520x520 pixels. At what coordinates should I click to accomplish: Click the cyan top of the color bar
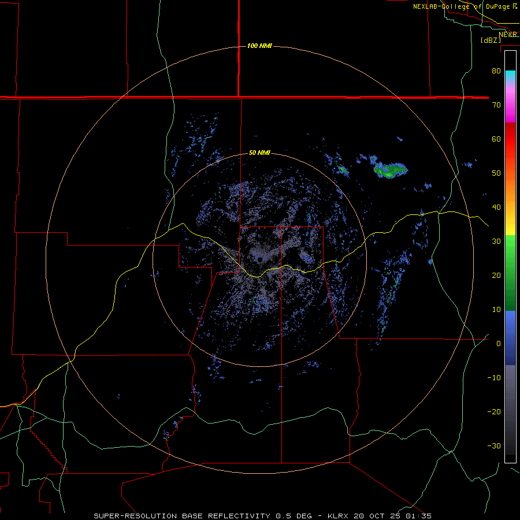[510, 75]
